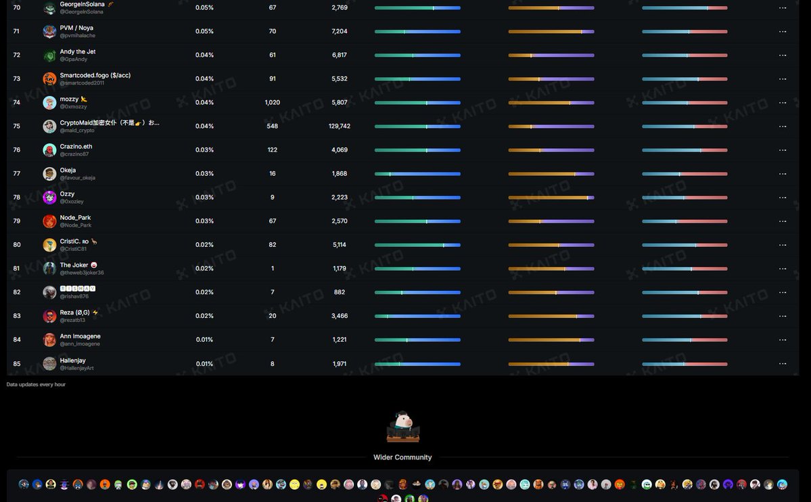Click CristiC.'s green-blue progress bar
Viewport: 811px width, 502px height.
[417, 245]
